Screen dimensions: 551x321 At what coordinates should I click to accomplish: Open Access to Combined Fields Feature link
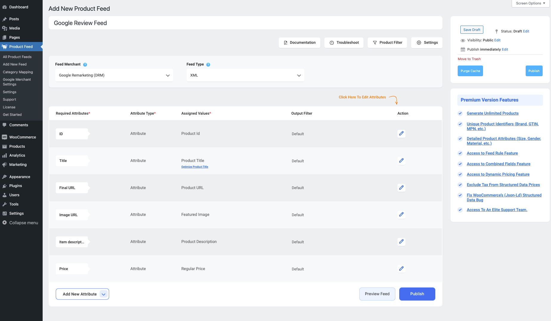tap(499, 164)
